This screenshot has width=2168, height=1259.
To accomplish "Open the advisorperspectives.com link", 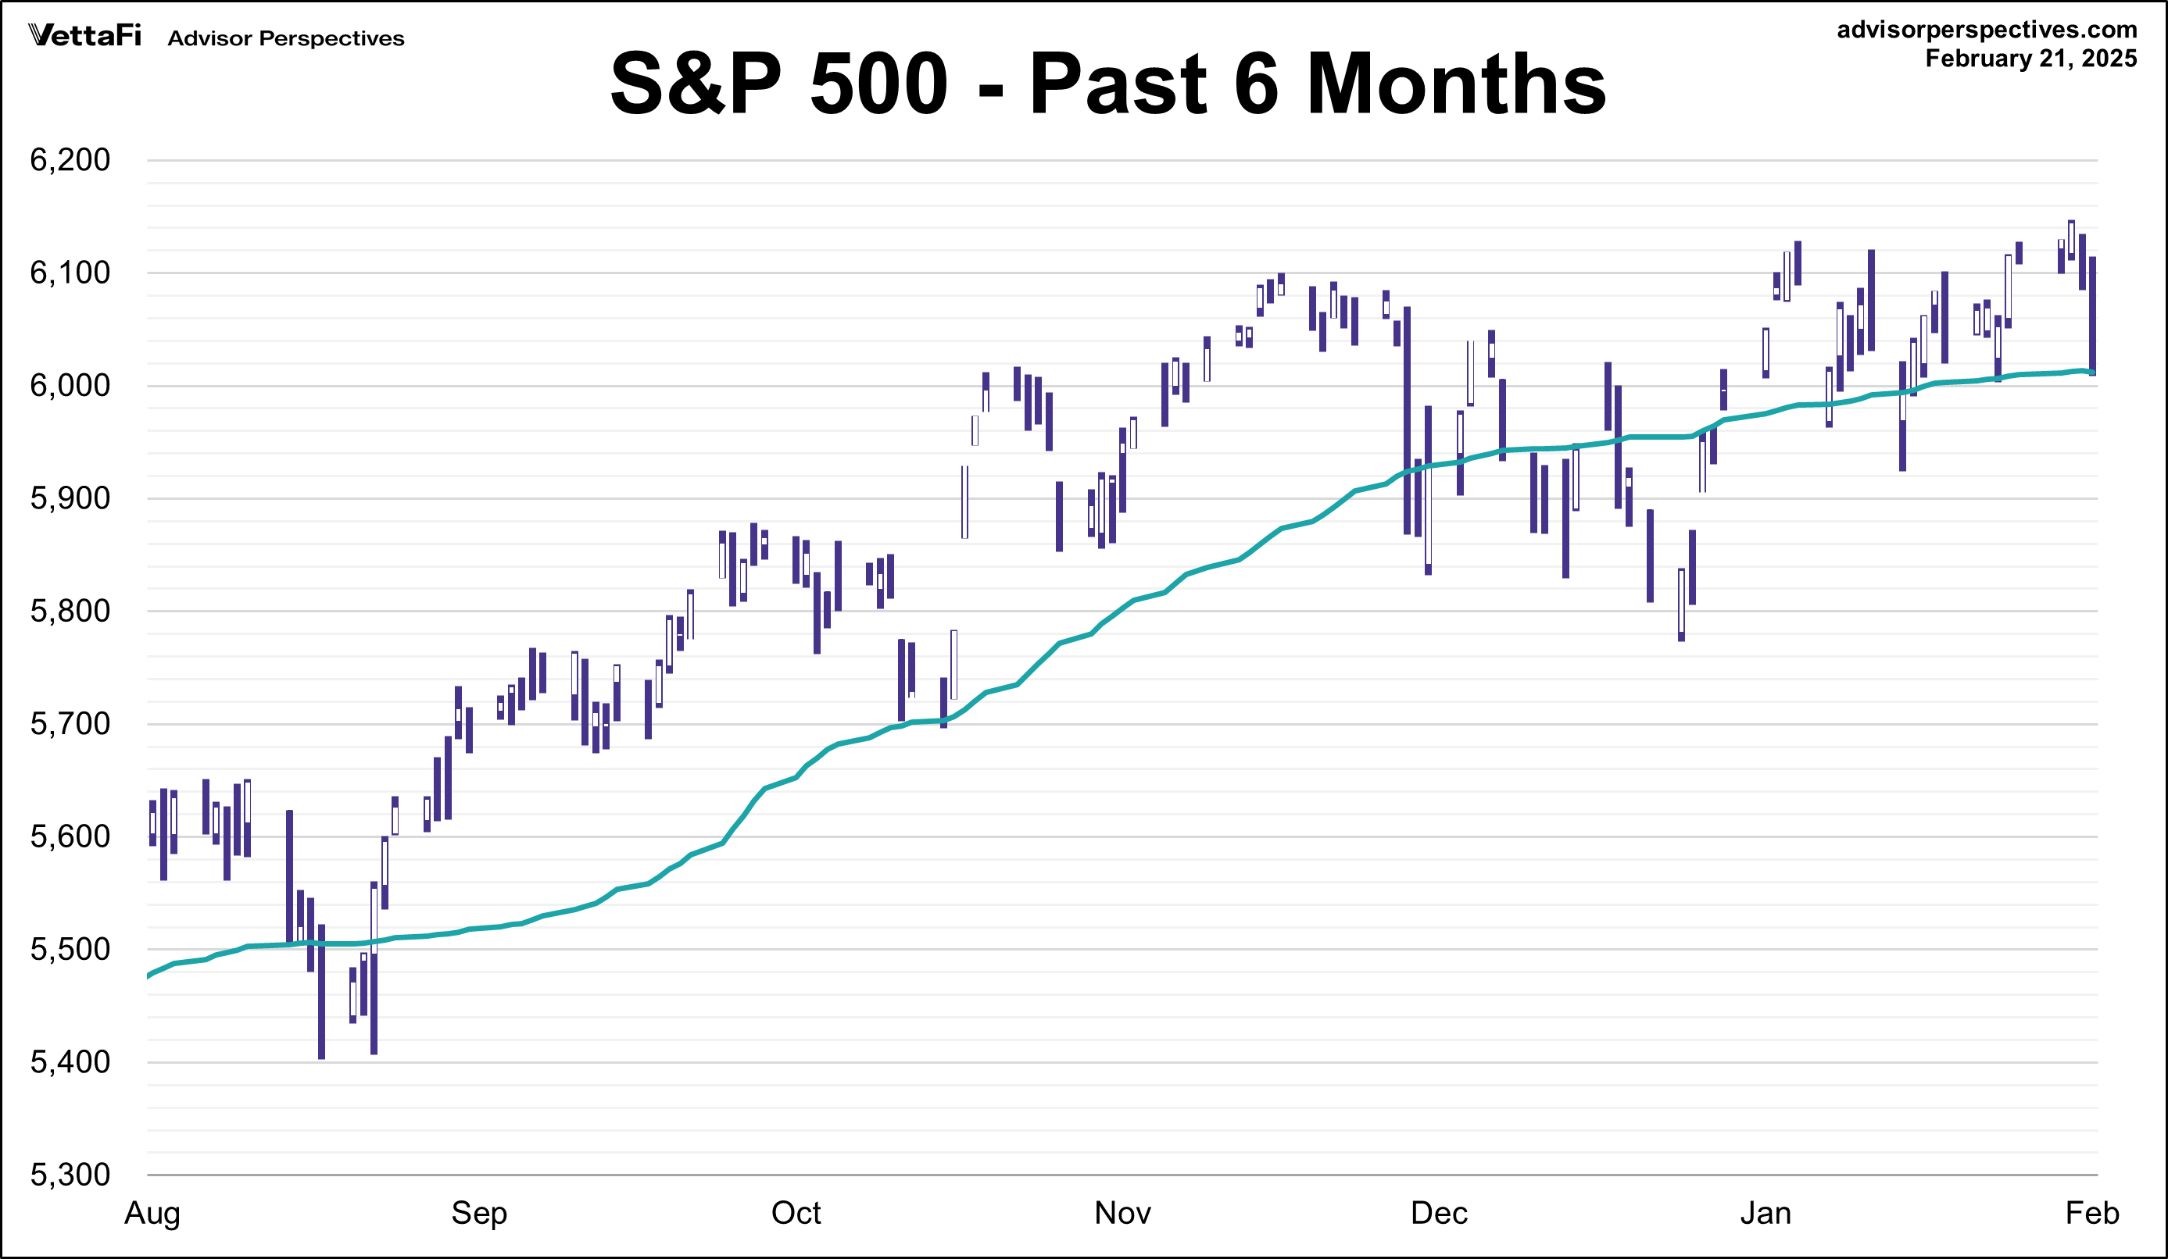I will pyautogui.click(x=1987, y=30).
